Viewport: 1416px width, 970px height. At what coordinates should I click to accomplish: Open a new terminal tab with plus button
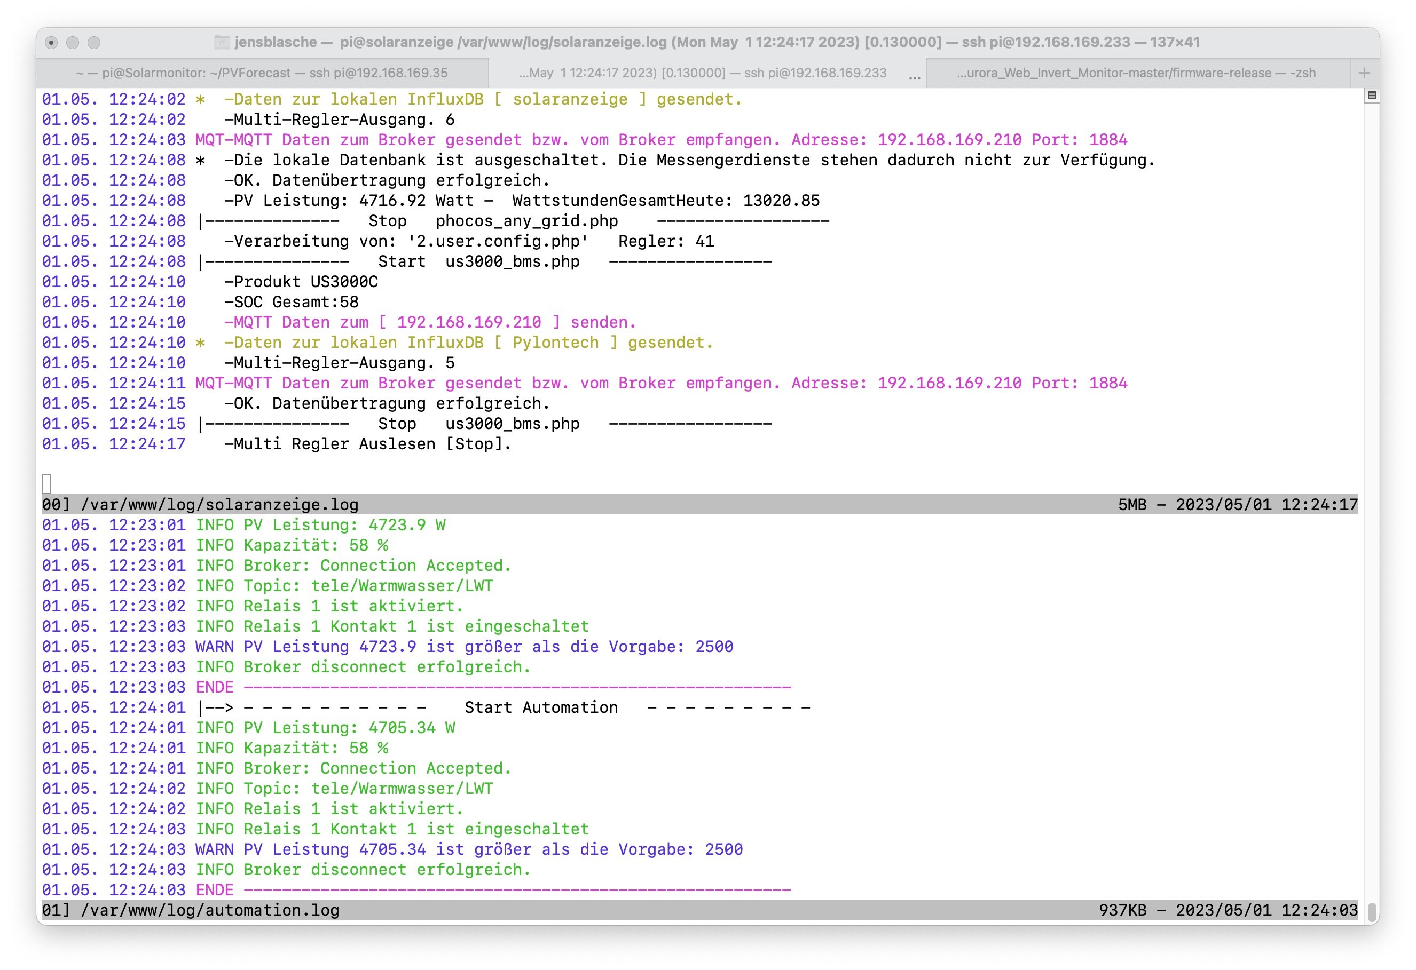coord(1364,73)
